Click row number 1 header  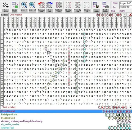coord(2,30)
